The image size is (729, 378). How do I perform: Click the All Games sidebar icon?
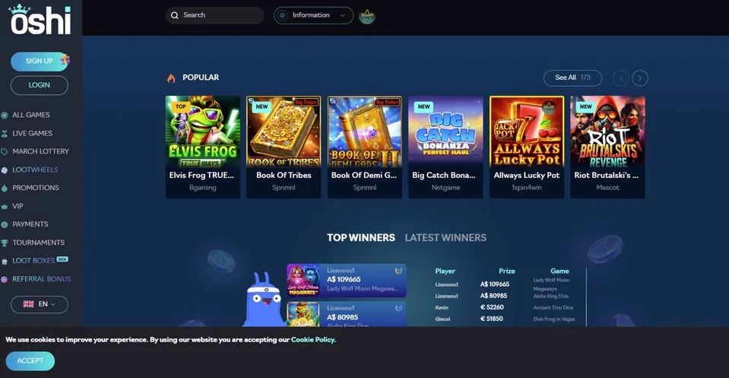coord(5,116)
